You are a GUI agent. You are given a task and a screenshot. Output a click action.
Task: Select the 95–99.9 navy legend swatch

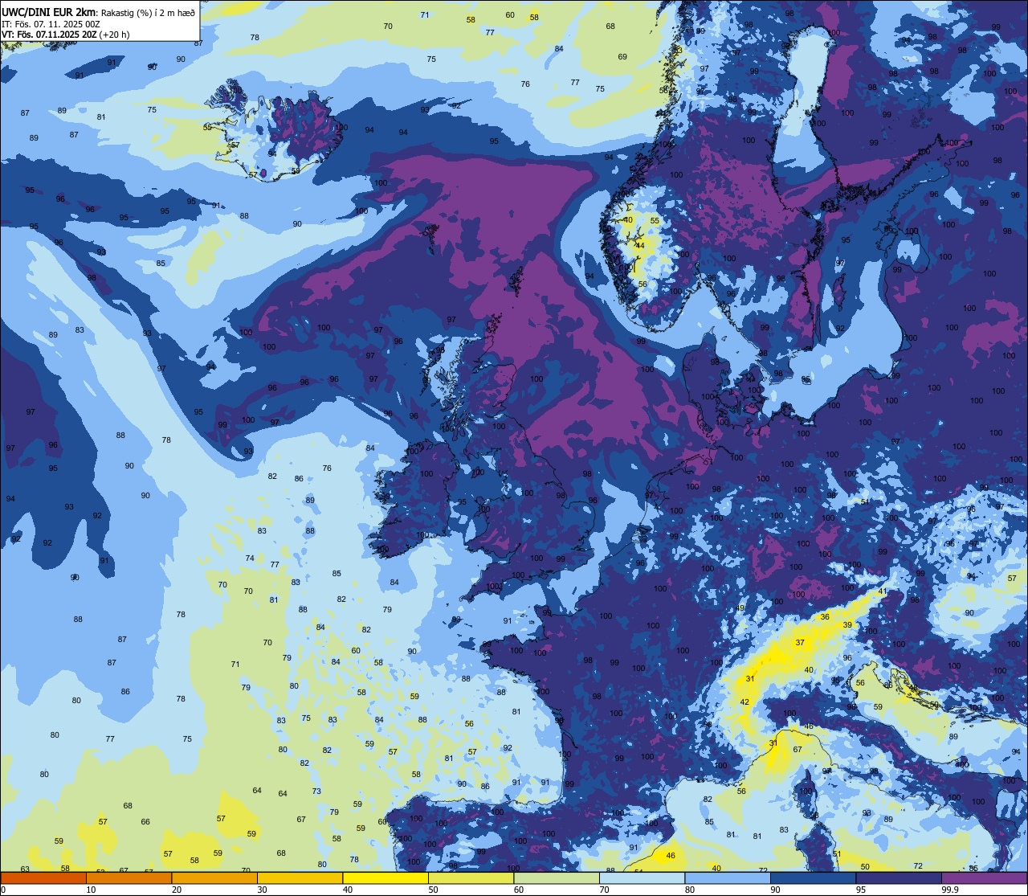coord(899,878)
